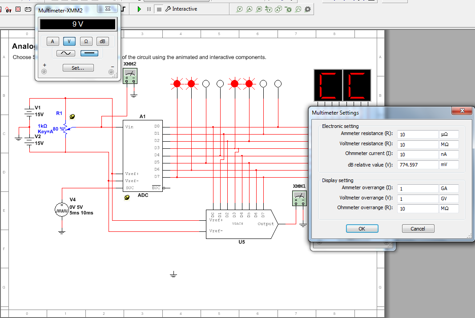Open multimeter settings with Set... button
Viewport: 475px width, 318px height.
point(78,68)
